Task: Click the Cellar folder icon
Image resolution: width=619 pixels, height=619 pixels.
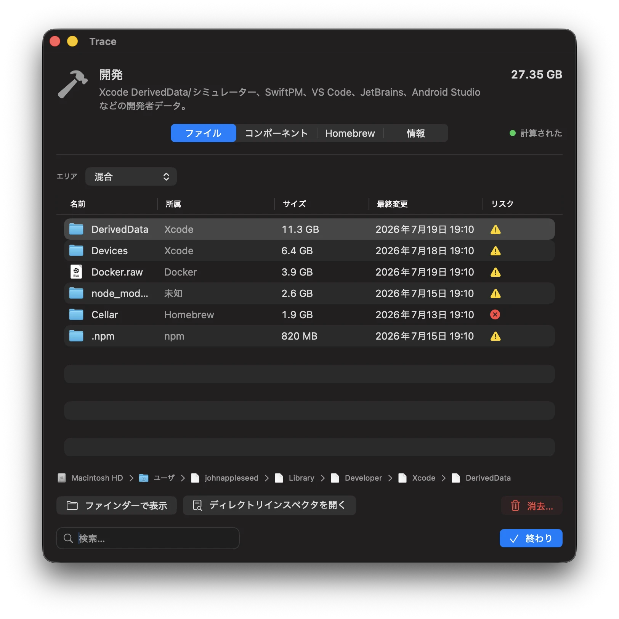Action: [x=76, y=314]
